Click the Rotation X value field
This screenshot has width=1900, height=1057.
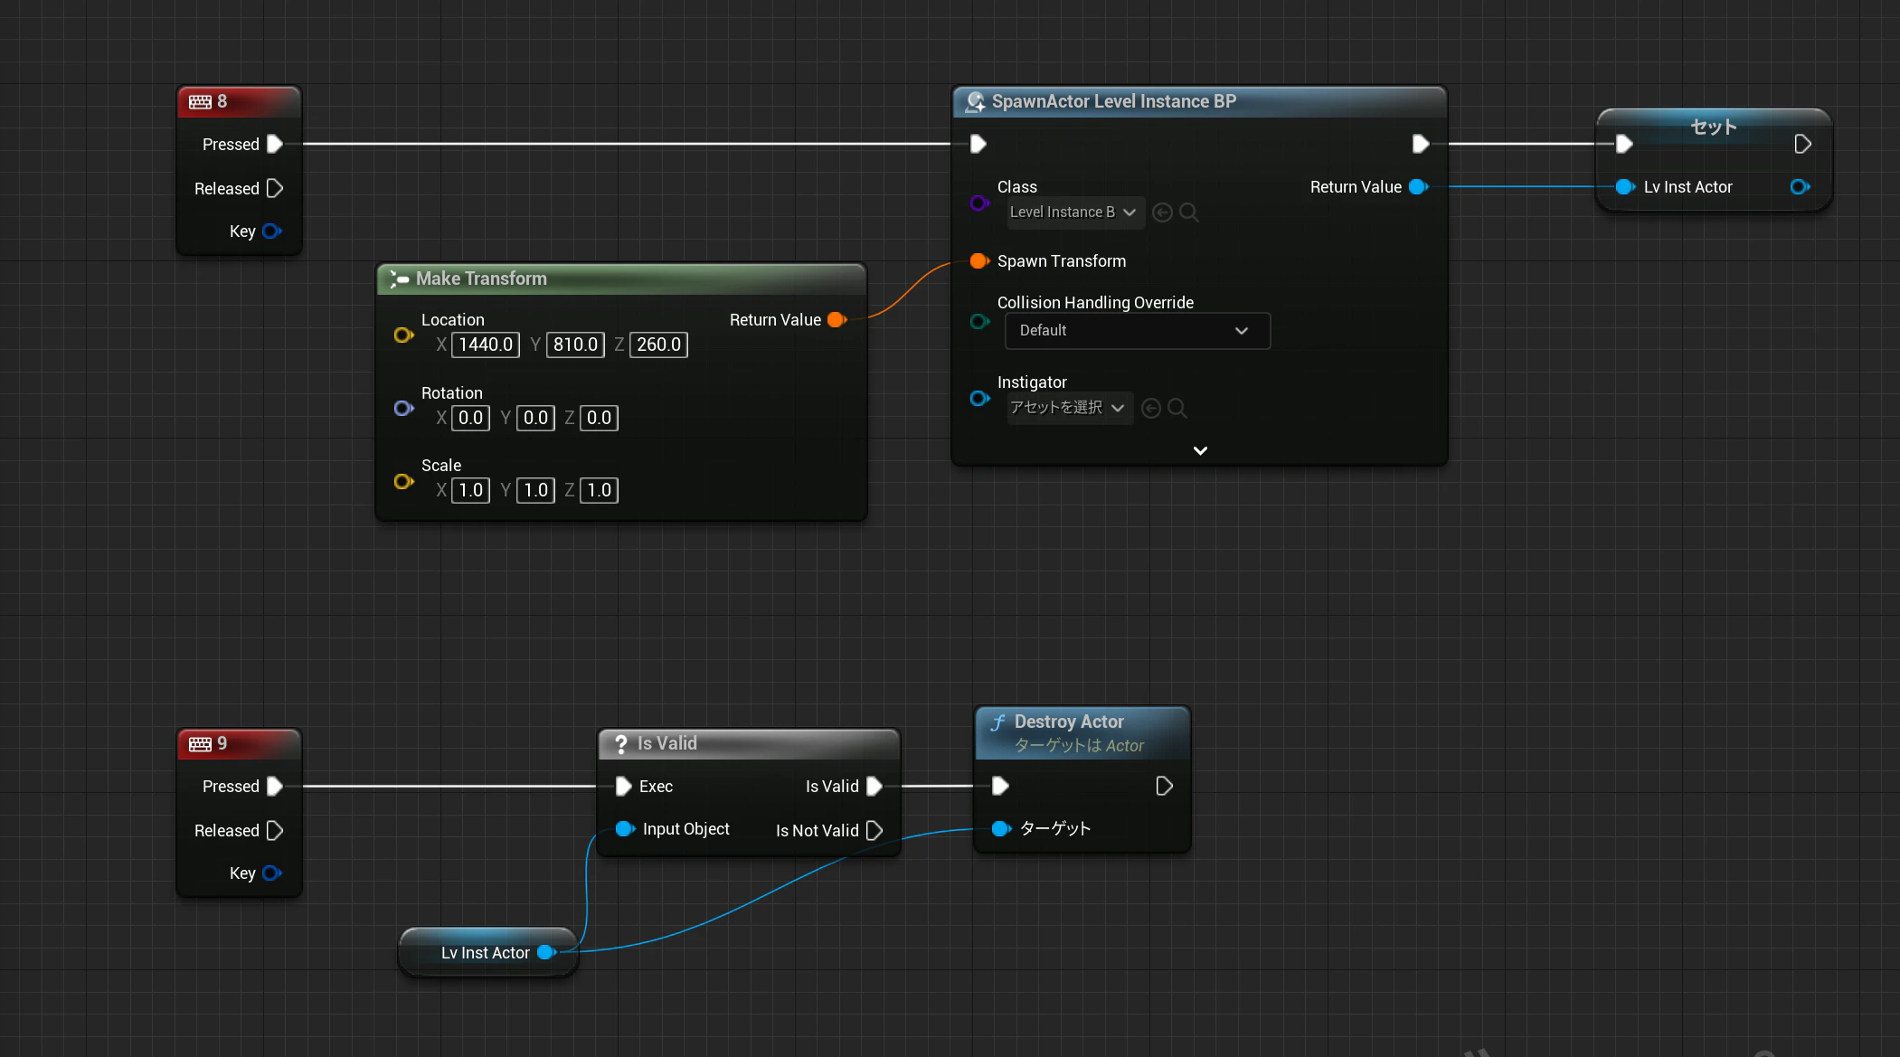pos(470,418)
